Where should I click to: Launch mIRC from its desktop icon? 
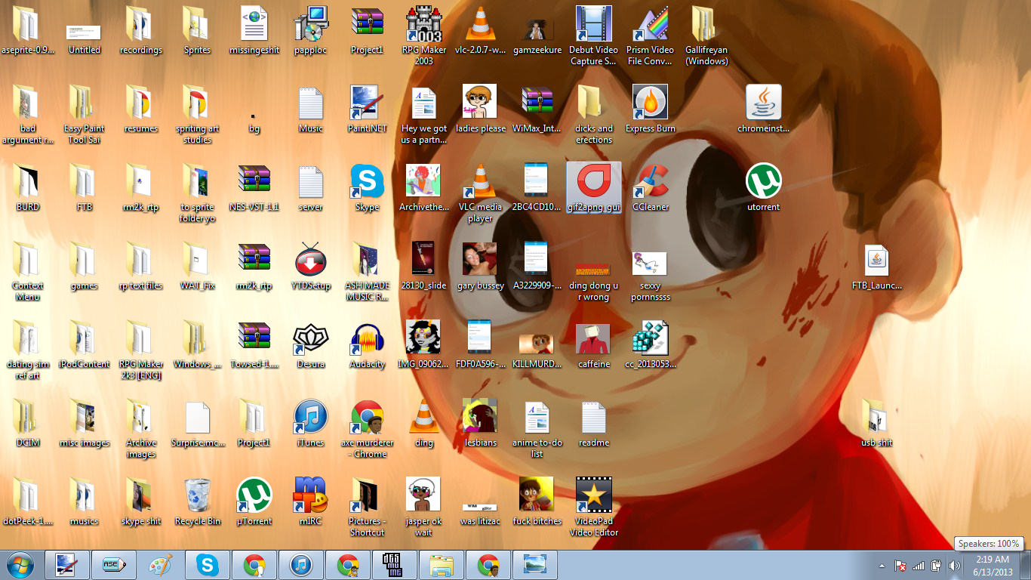pyautogui.click(x=310, y=495)
